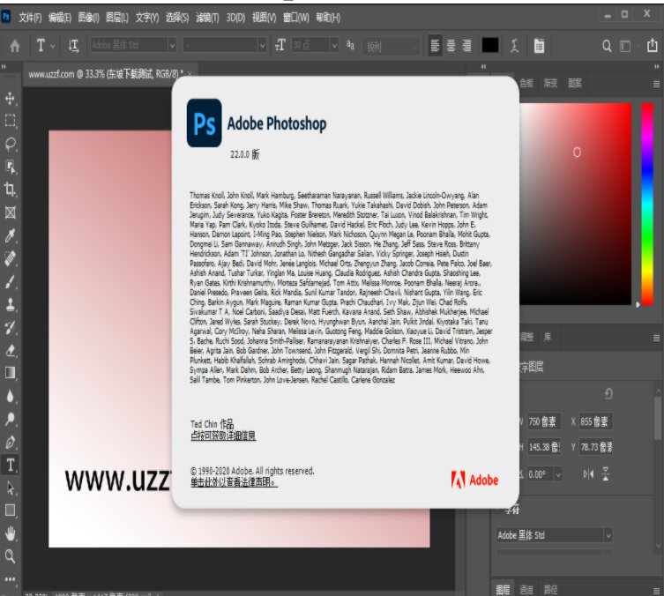Viewport: 664px width, 596px height.
Task: Left align text
Action: [x=435, y=45]
